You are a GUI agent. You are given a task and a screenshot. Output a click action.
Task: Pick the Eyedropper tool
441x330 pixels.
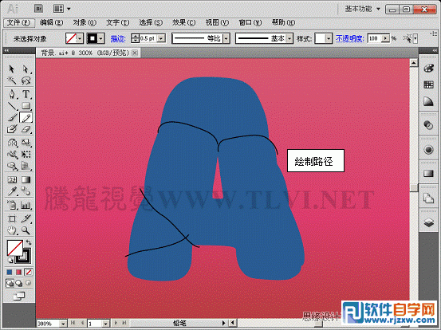[12, 191]
